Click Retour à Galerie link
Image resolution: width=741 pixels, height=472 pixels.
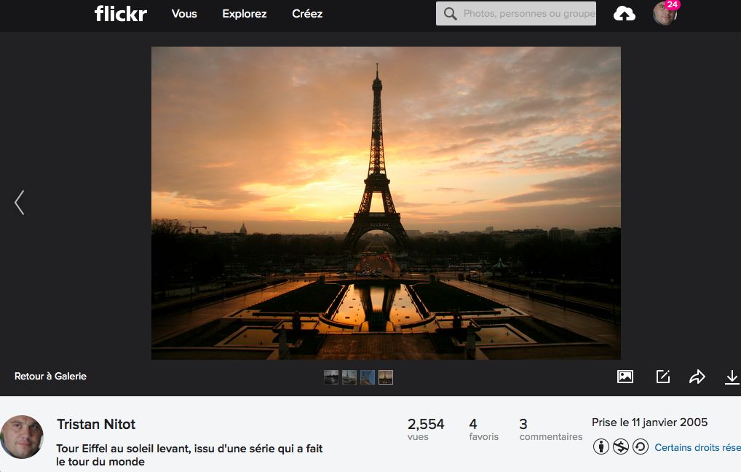[x=50, y=377]
